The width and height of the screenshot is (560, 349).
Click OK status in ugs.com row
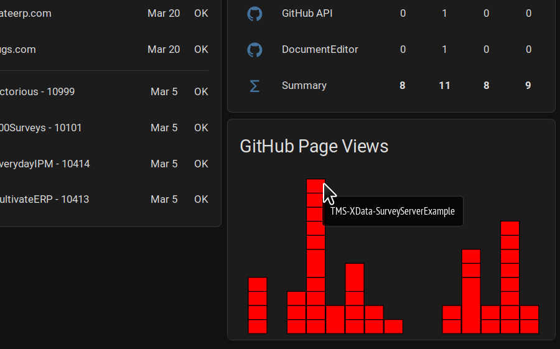coord(201,49)
